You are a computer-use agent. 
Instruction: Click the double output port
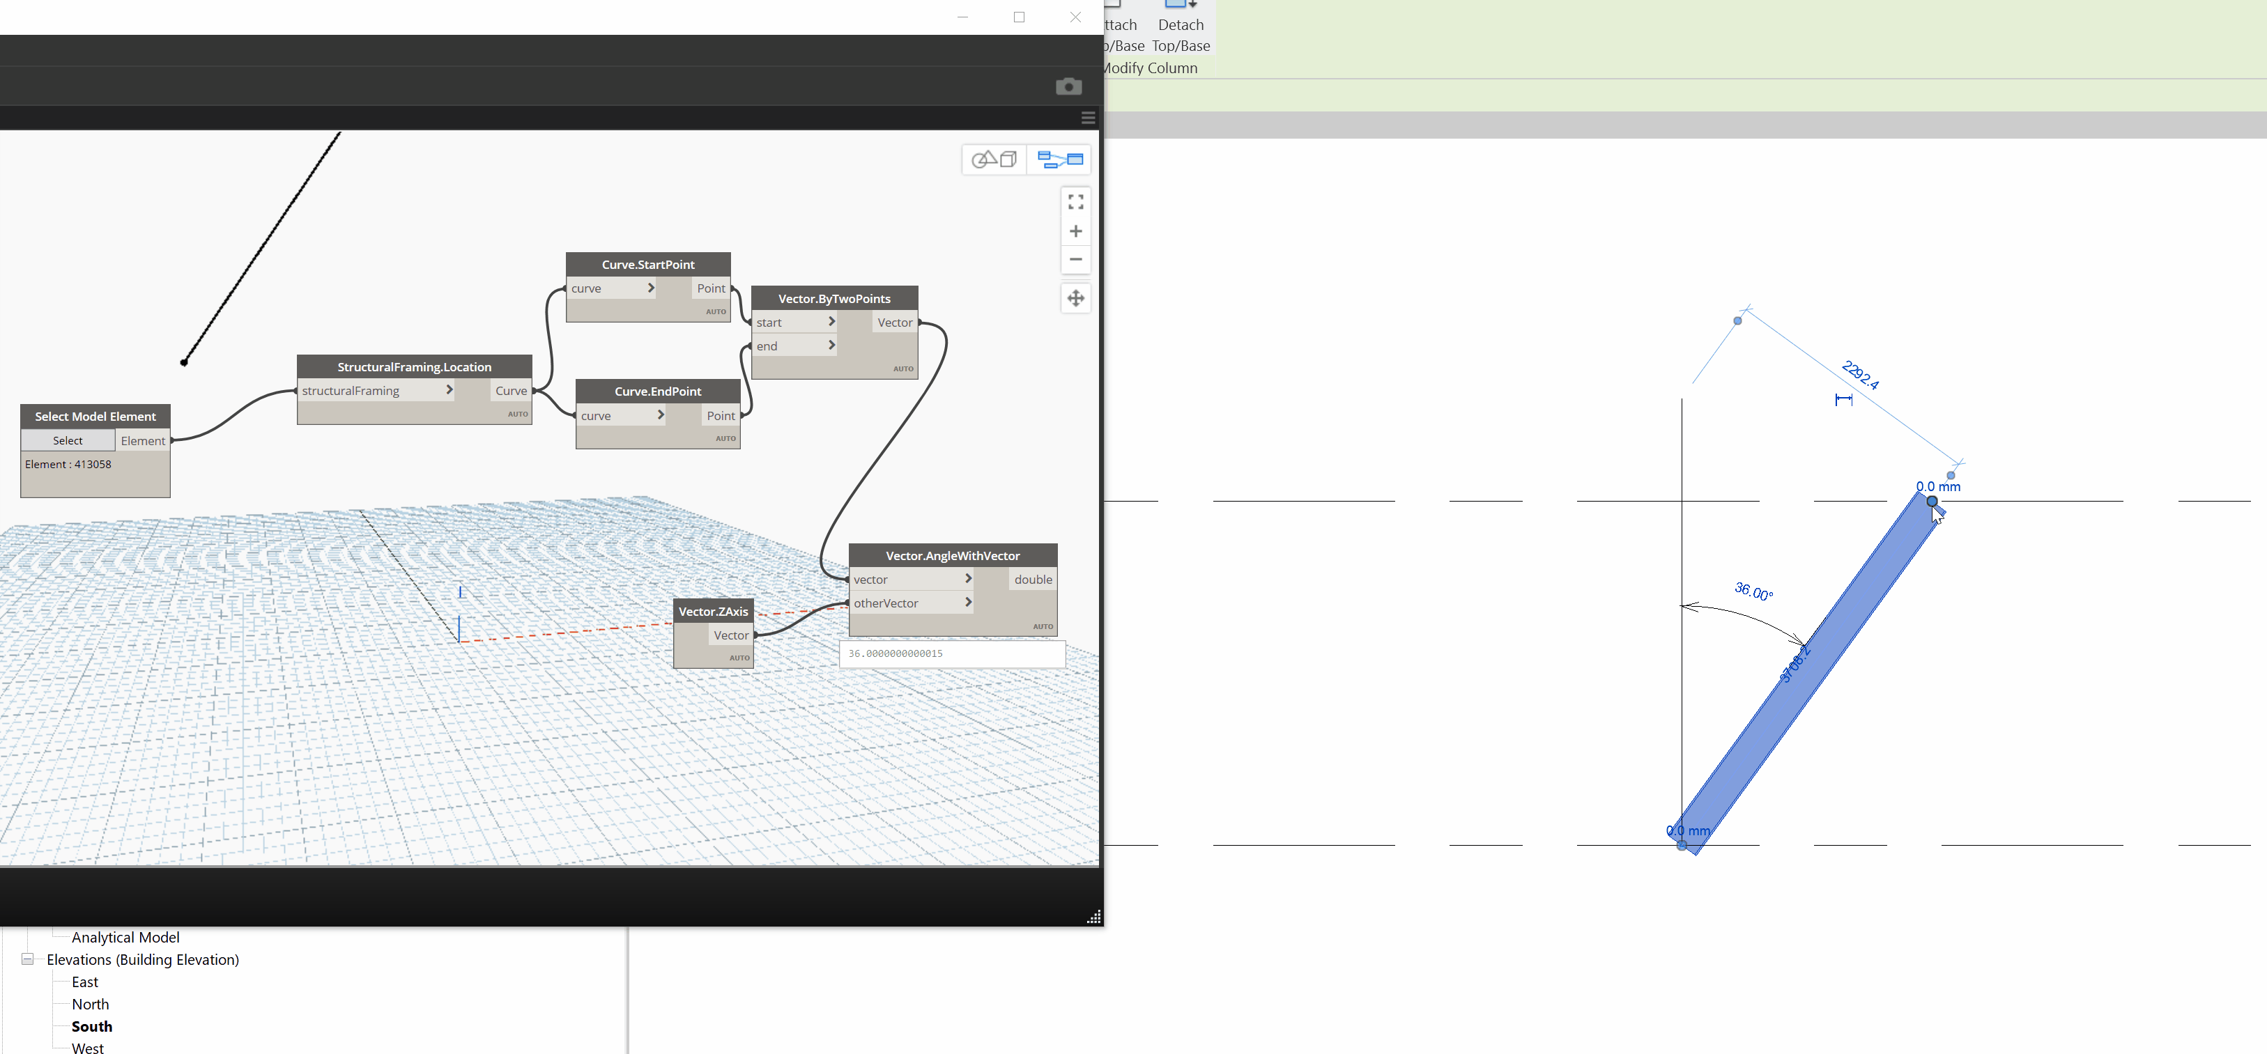tap(1032, 579)
